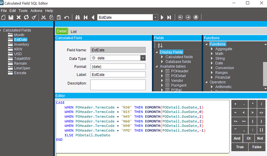This screenshot has height=156, width=267.
Task: Open Search with binoculars icon
Action: [77, 17]
